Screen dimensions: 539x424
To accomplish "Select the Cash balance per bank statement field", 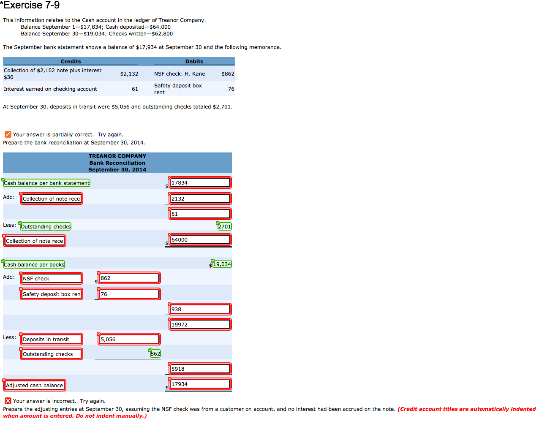I will click(x=46, y=183).
